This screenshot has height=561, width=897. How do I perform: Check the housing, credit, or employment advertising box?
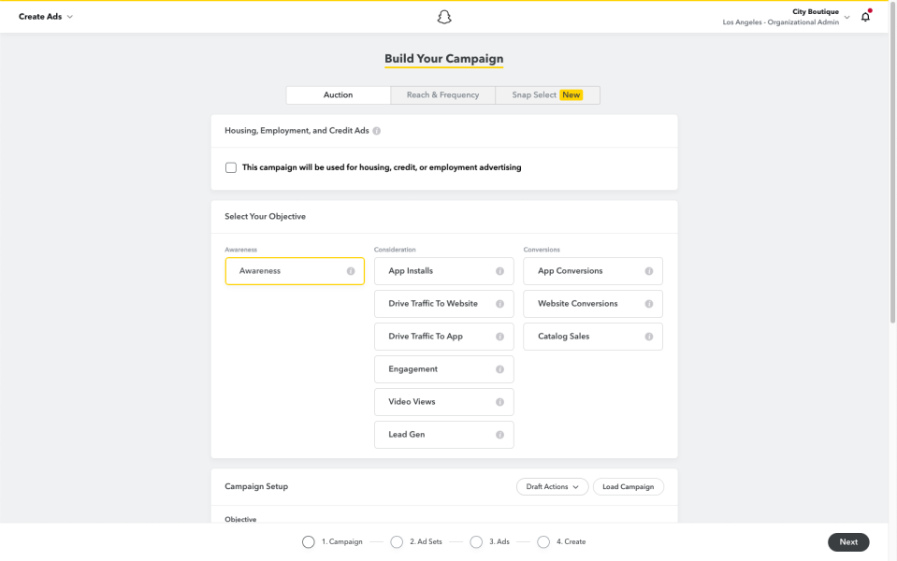(230, 167)
